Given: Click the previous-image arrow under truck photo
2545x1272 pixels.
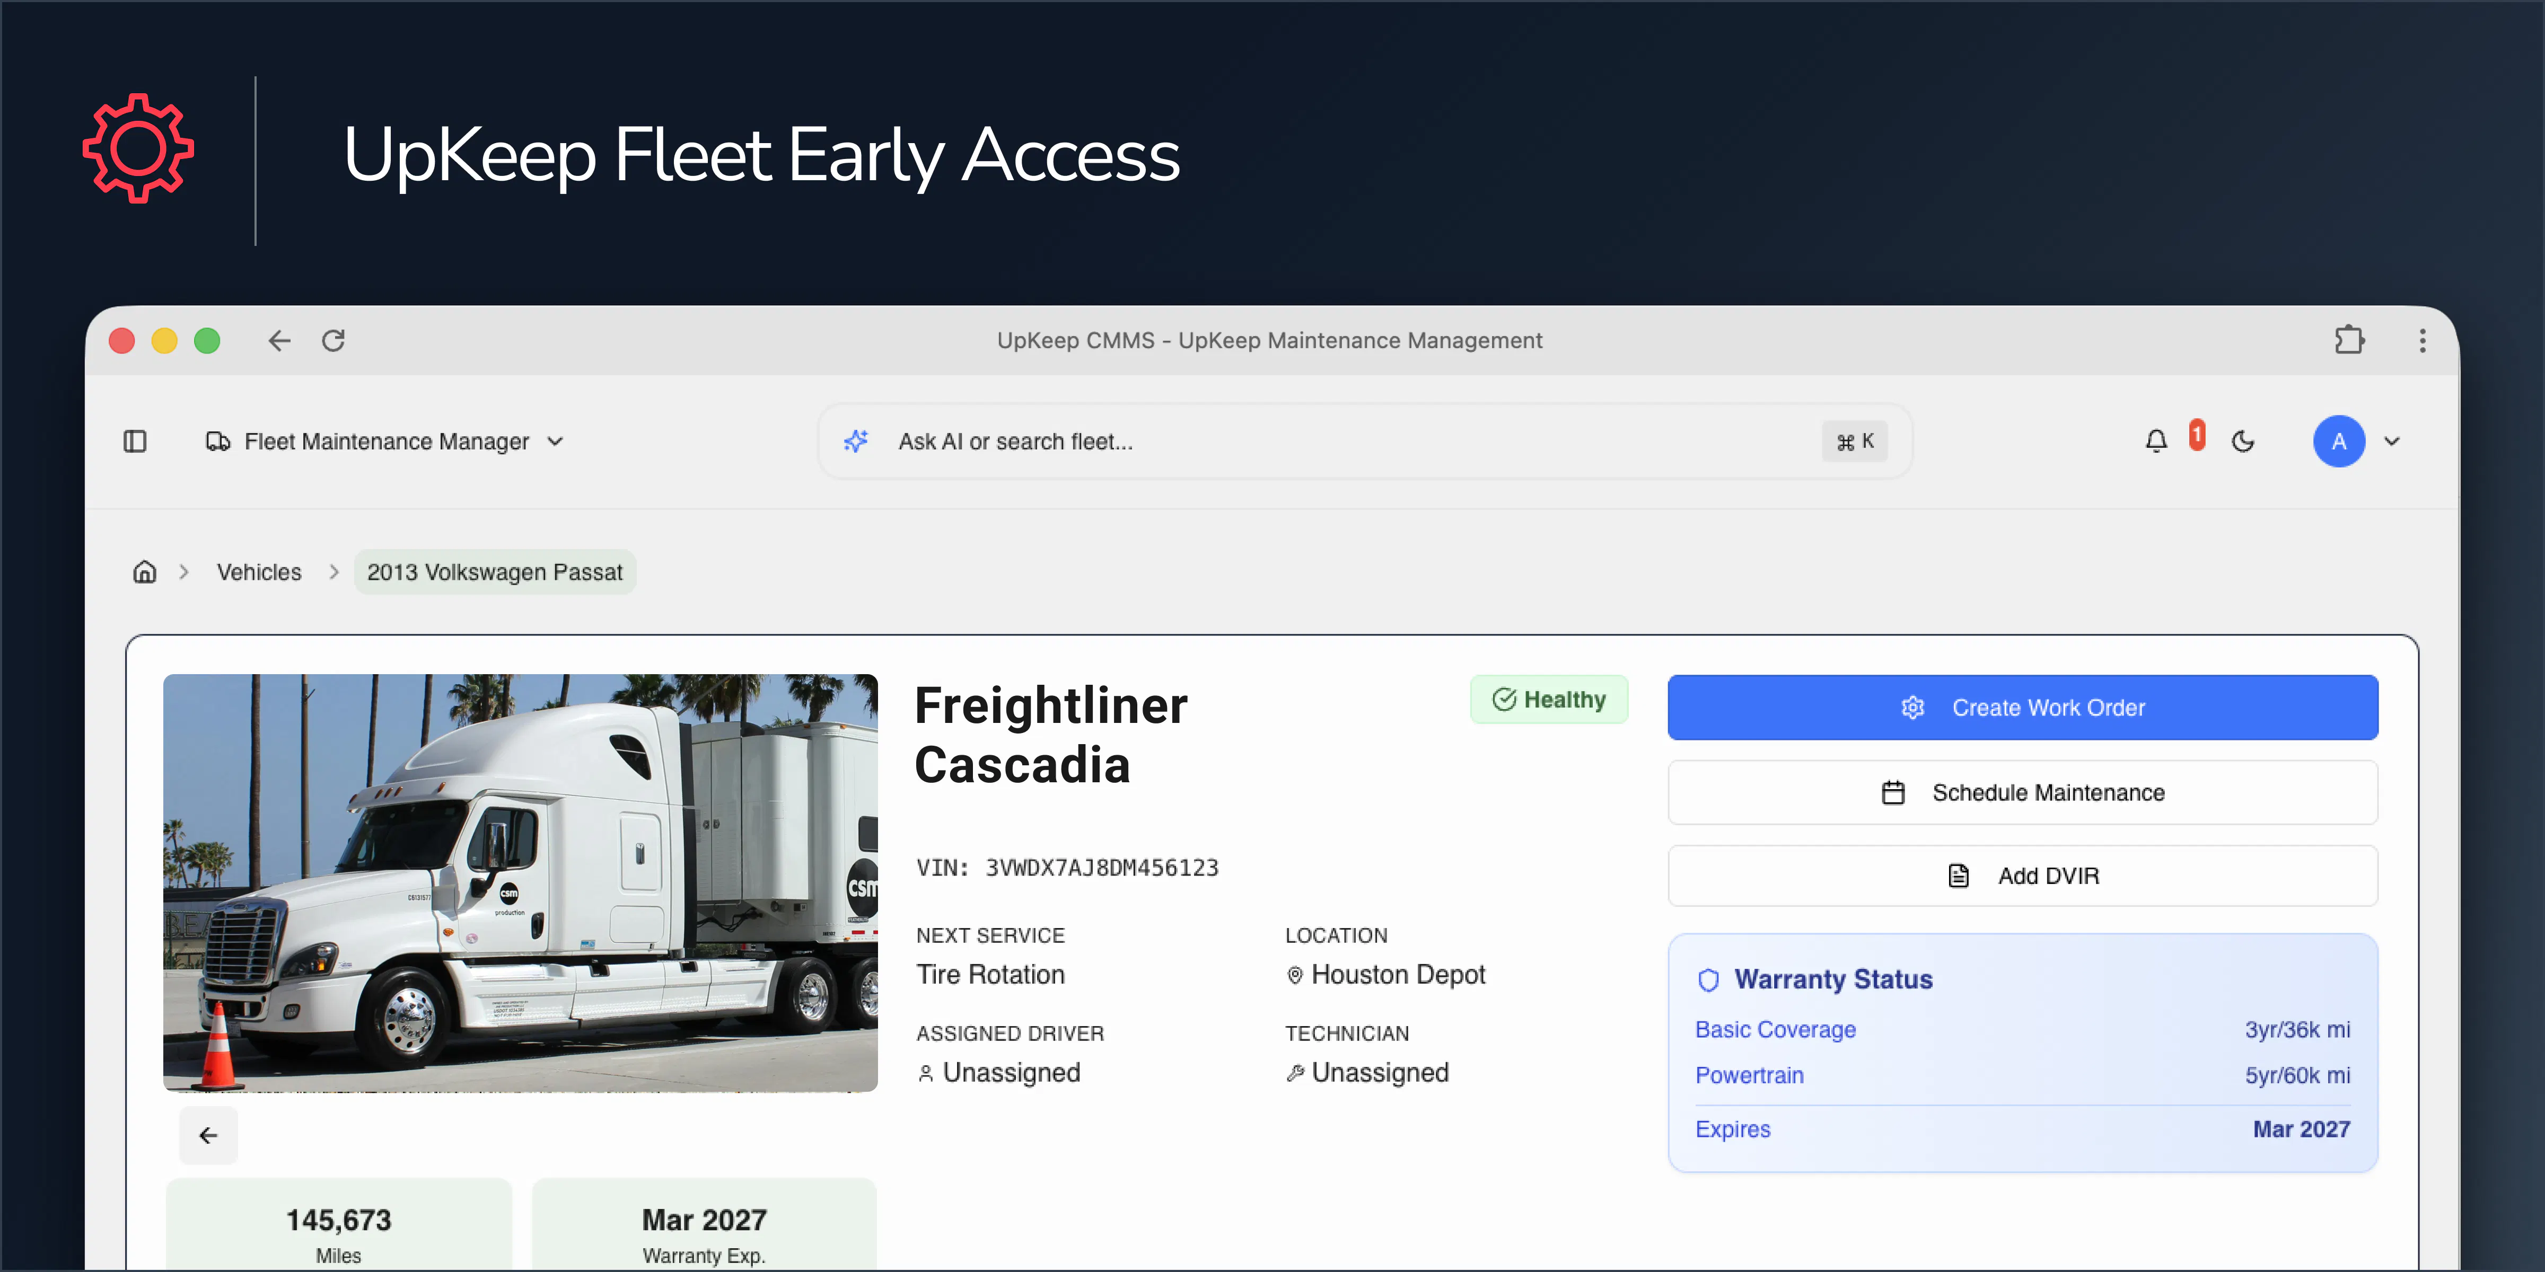Looking at the screenshot, I should click(x=208, y=1136).
